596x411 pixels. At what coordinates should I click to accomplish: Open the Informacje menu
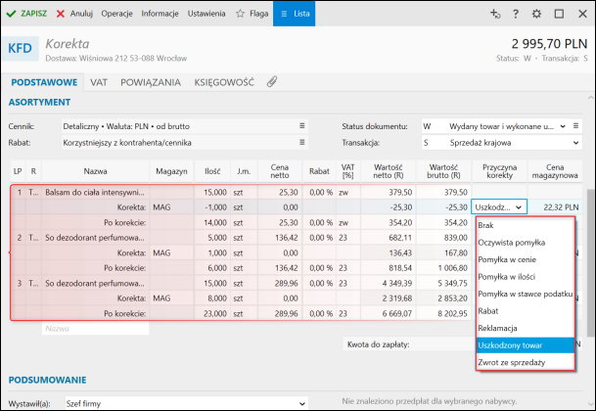tap(160, 14)
